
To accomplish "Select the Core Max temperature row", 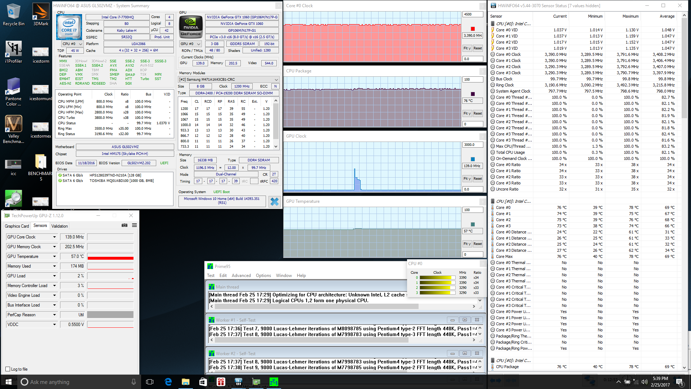I will [583, 256].
